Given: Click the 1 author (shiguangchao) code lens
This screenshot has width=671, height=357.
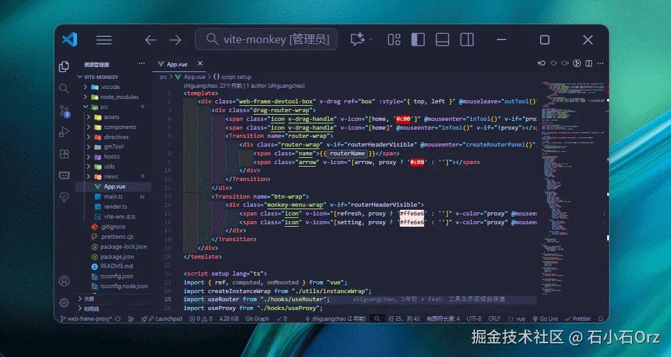Looking at the screenshot, I should click(276, 86).
